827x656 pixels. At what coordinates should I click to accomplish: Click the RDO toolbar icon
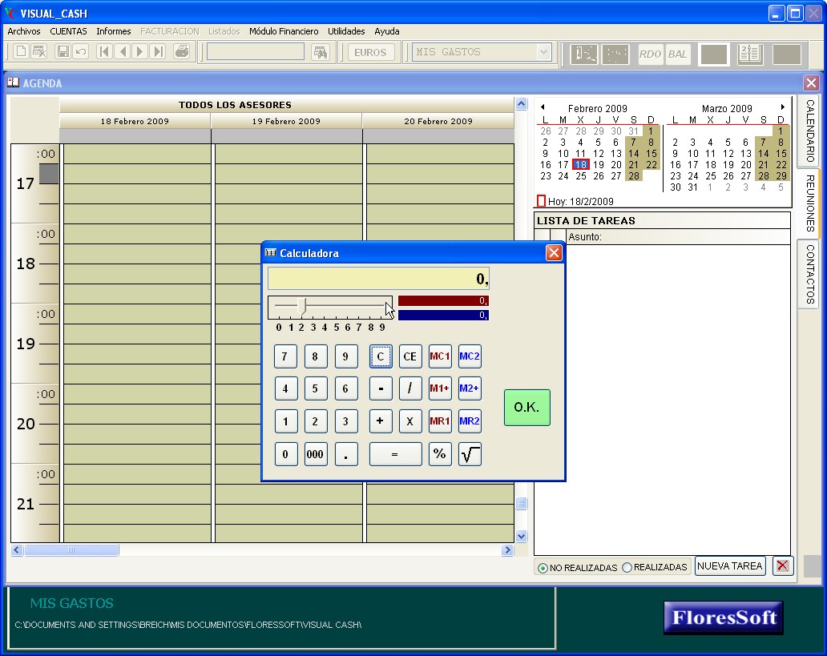650,54
